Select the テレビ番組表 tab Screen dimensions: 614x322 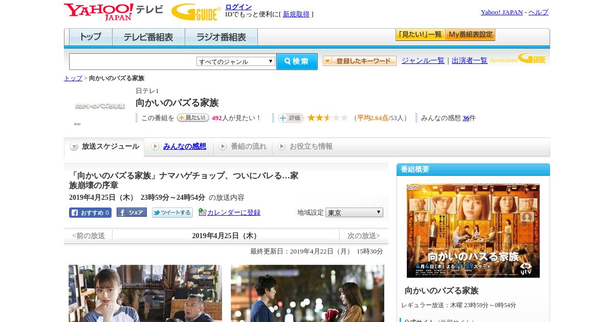pos(148,37)
